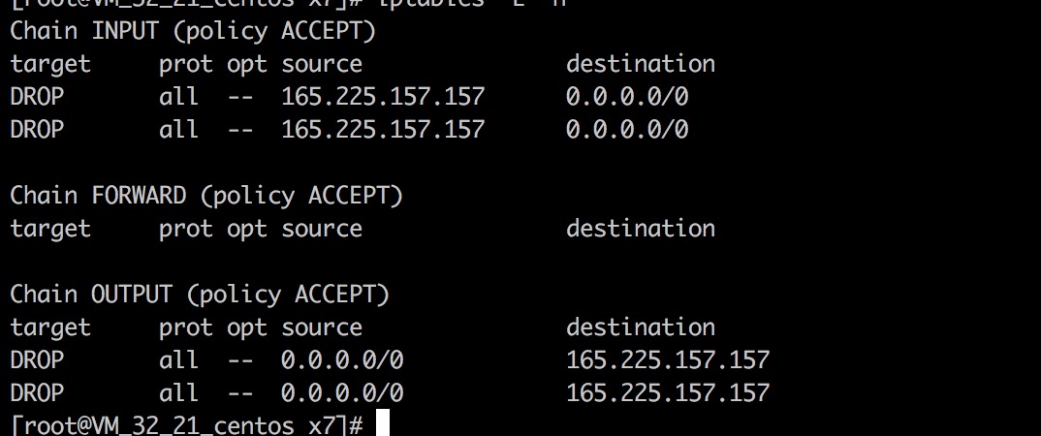Click the first DROP target in OUTPUT chain

(x=37, y=360)
